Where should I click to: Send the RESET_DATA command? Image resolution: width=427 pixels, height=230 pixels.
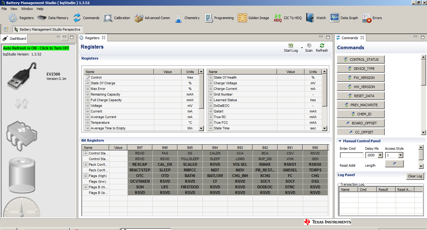(x=361, y=96)
